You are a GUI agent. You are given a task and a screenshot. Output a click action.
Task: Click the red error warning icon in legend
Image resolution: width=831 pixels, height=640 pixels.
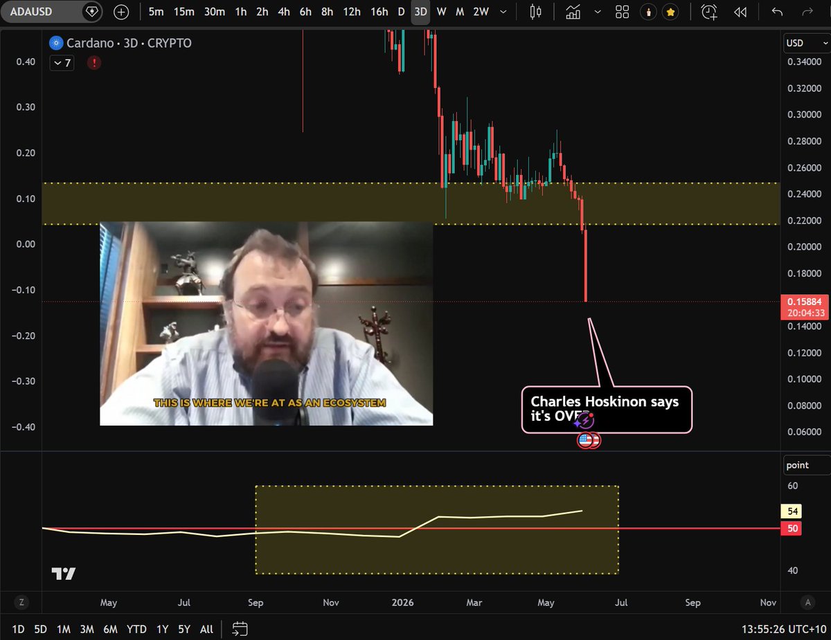(x=93, y=63)
